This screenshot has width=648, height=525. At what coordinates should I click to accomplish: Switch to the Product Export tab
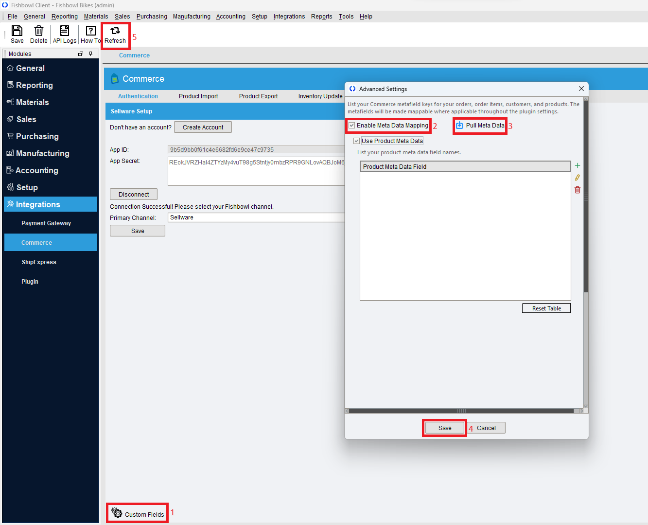(x=258, y=96)
